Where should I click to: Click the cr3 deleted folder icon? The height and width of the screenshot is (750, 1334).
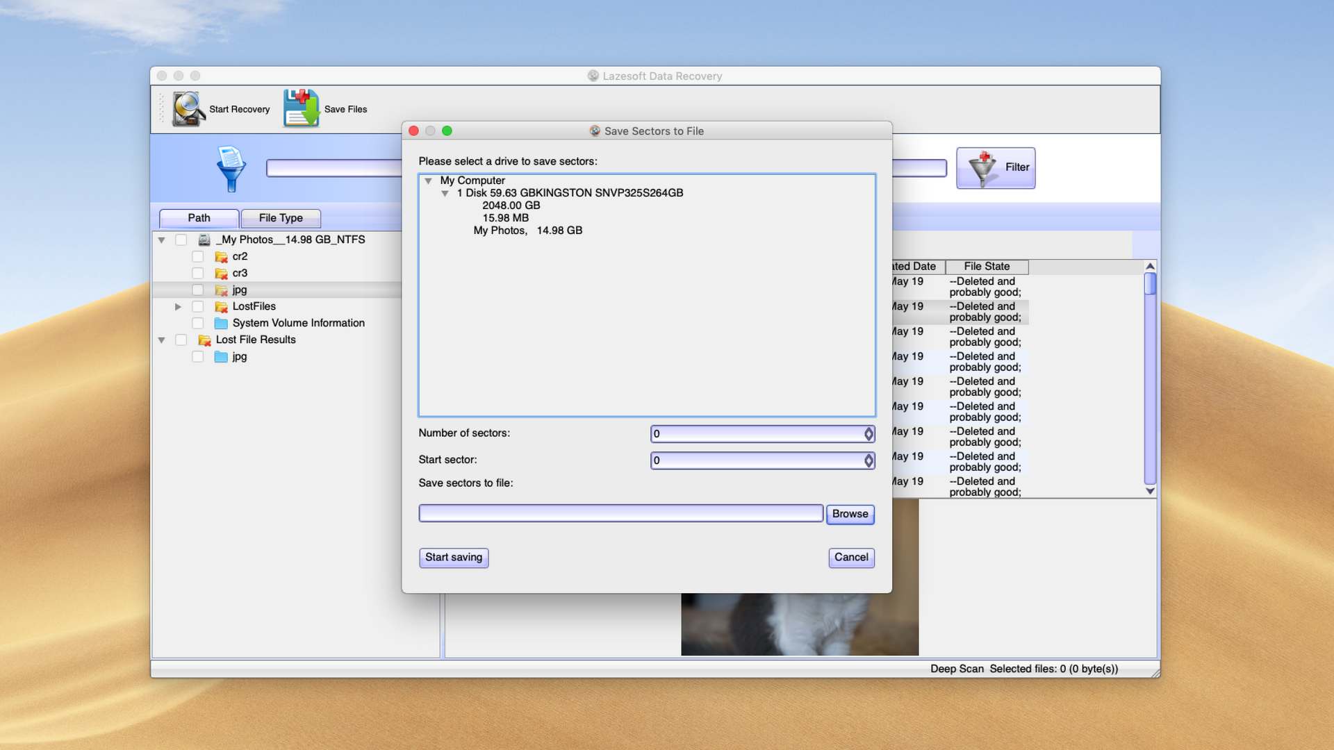tap(221, 274)
